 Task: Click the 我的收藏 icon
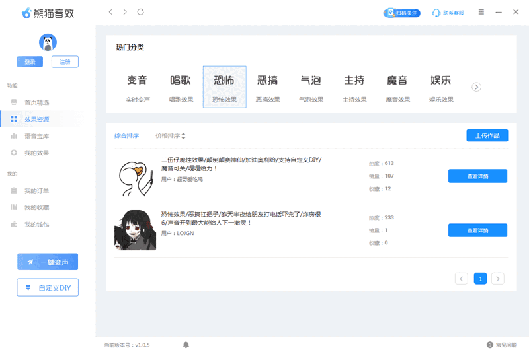coord(14,207)
